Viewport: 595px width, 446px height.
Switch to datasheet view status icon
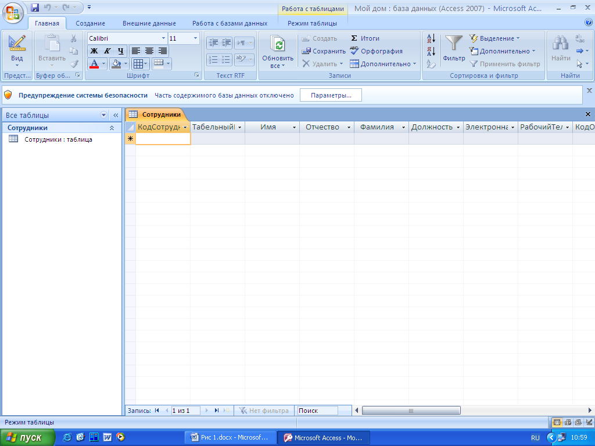(x=557, y=422)
